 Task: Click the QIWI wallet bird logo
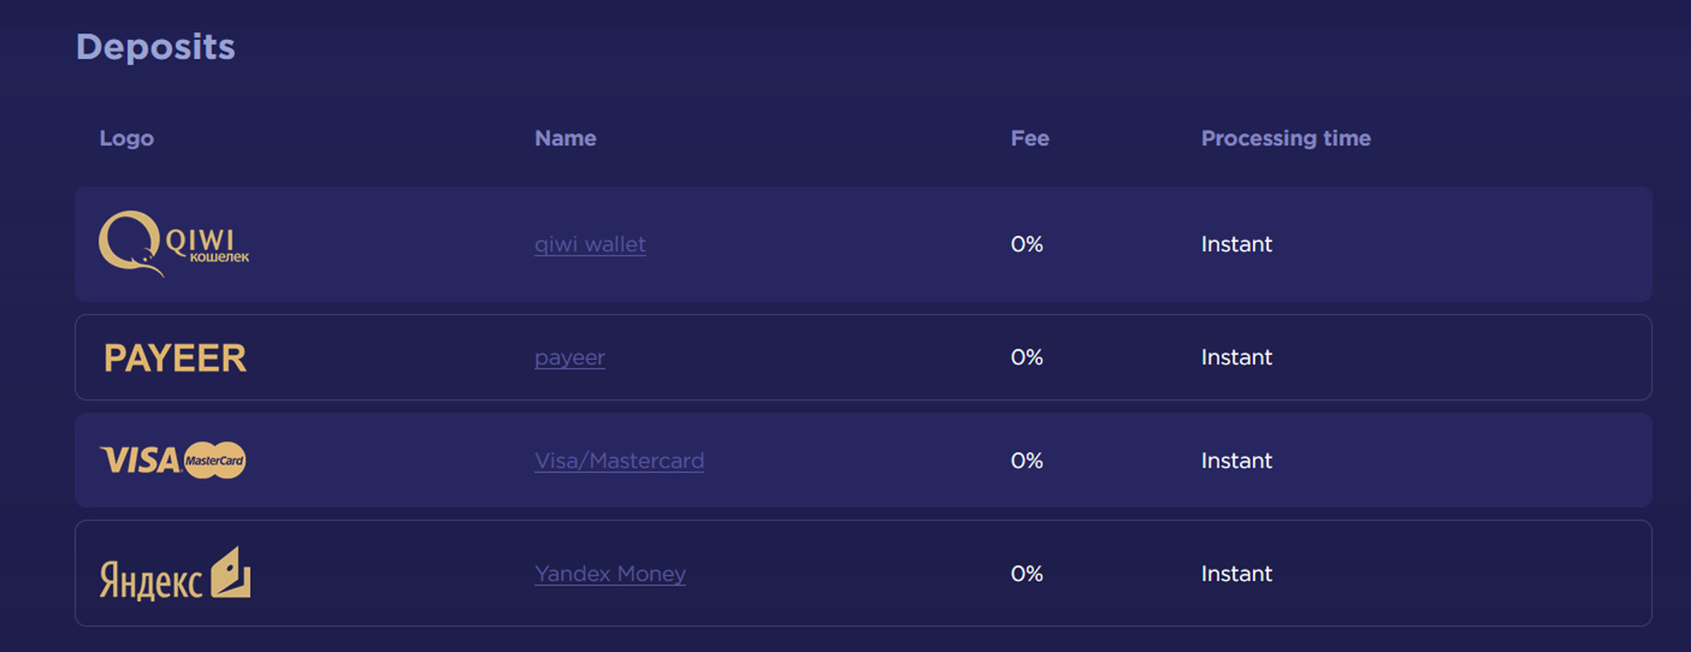(130, 244)
